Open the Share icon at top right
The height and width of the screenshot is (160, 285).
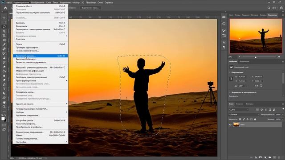click(x=281, y=8)
